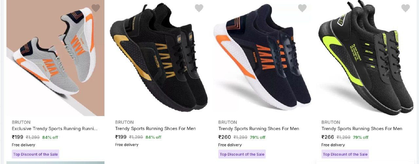Image resolution: width=419 pixels, height=164 pixels.
Task: Click heart icon on black-neon green shoes
Action: click(x=406, y=8)
